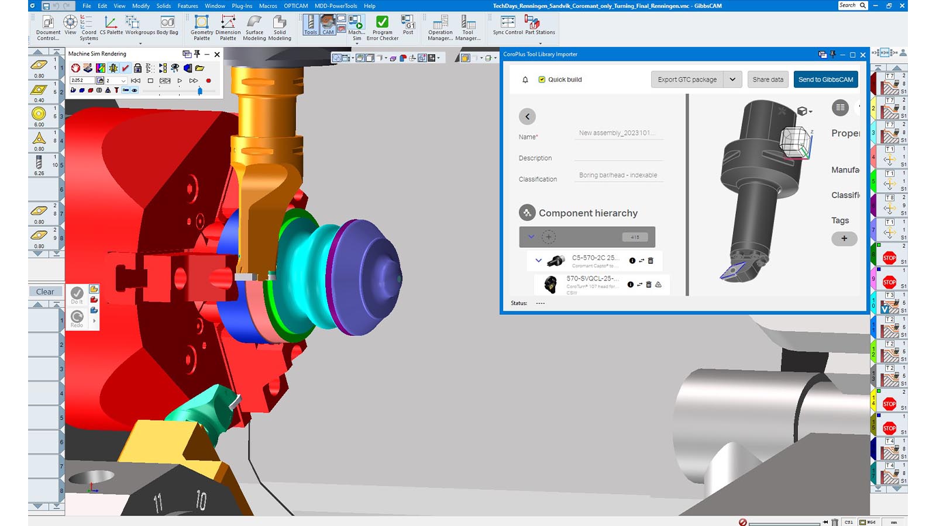Toggle the Quick build checkbox
Screen dimensions: 936x526
click(542, 79)
